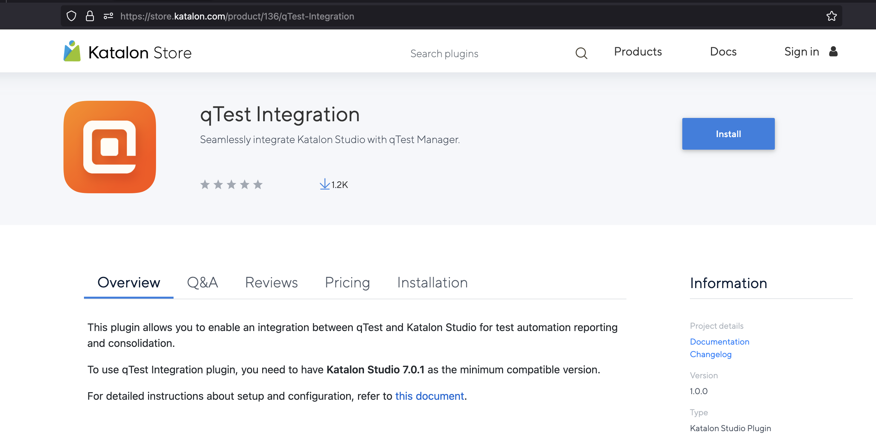876x446 pixels.
Task: Open the Q&A tab
Action: pos(203,282)
